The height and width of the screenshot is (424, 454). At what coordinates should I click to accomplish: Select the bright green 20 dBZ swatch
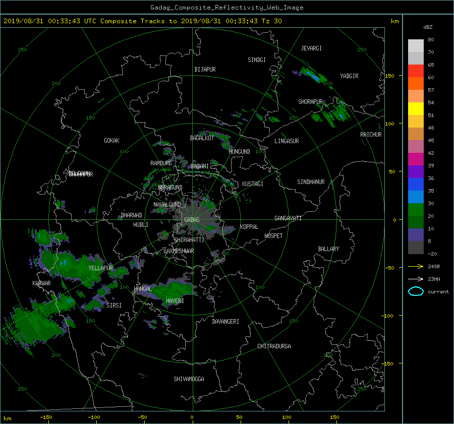pos(416,210)
